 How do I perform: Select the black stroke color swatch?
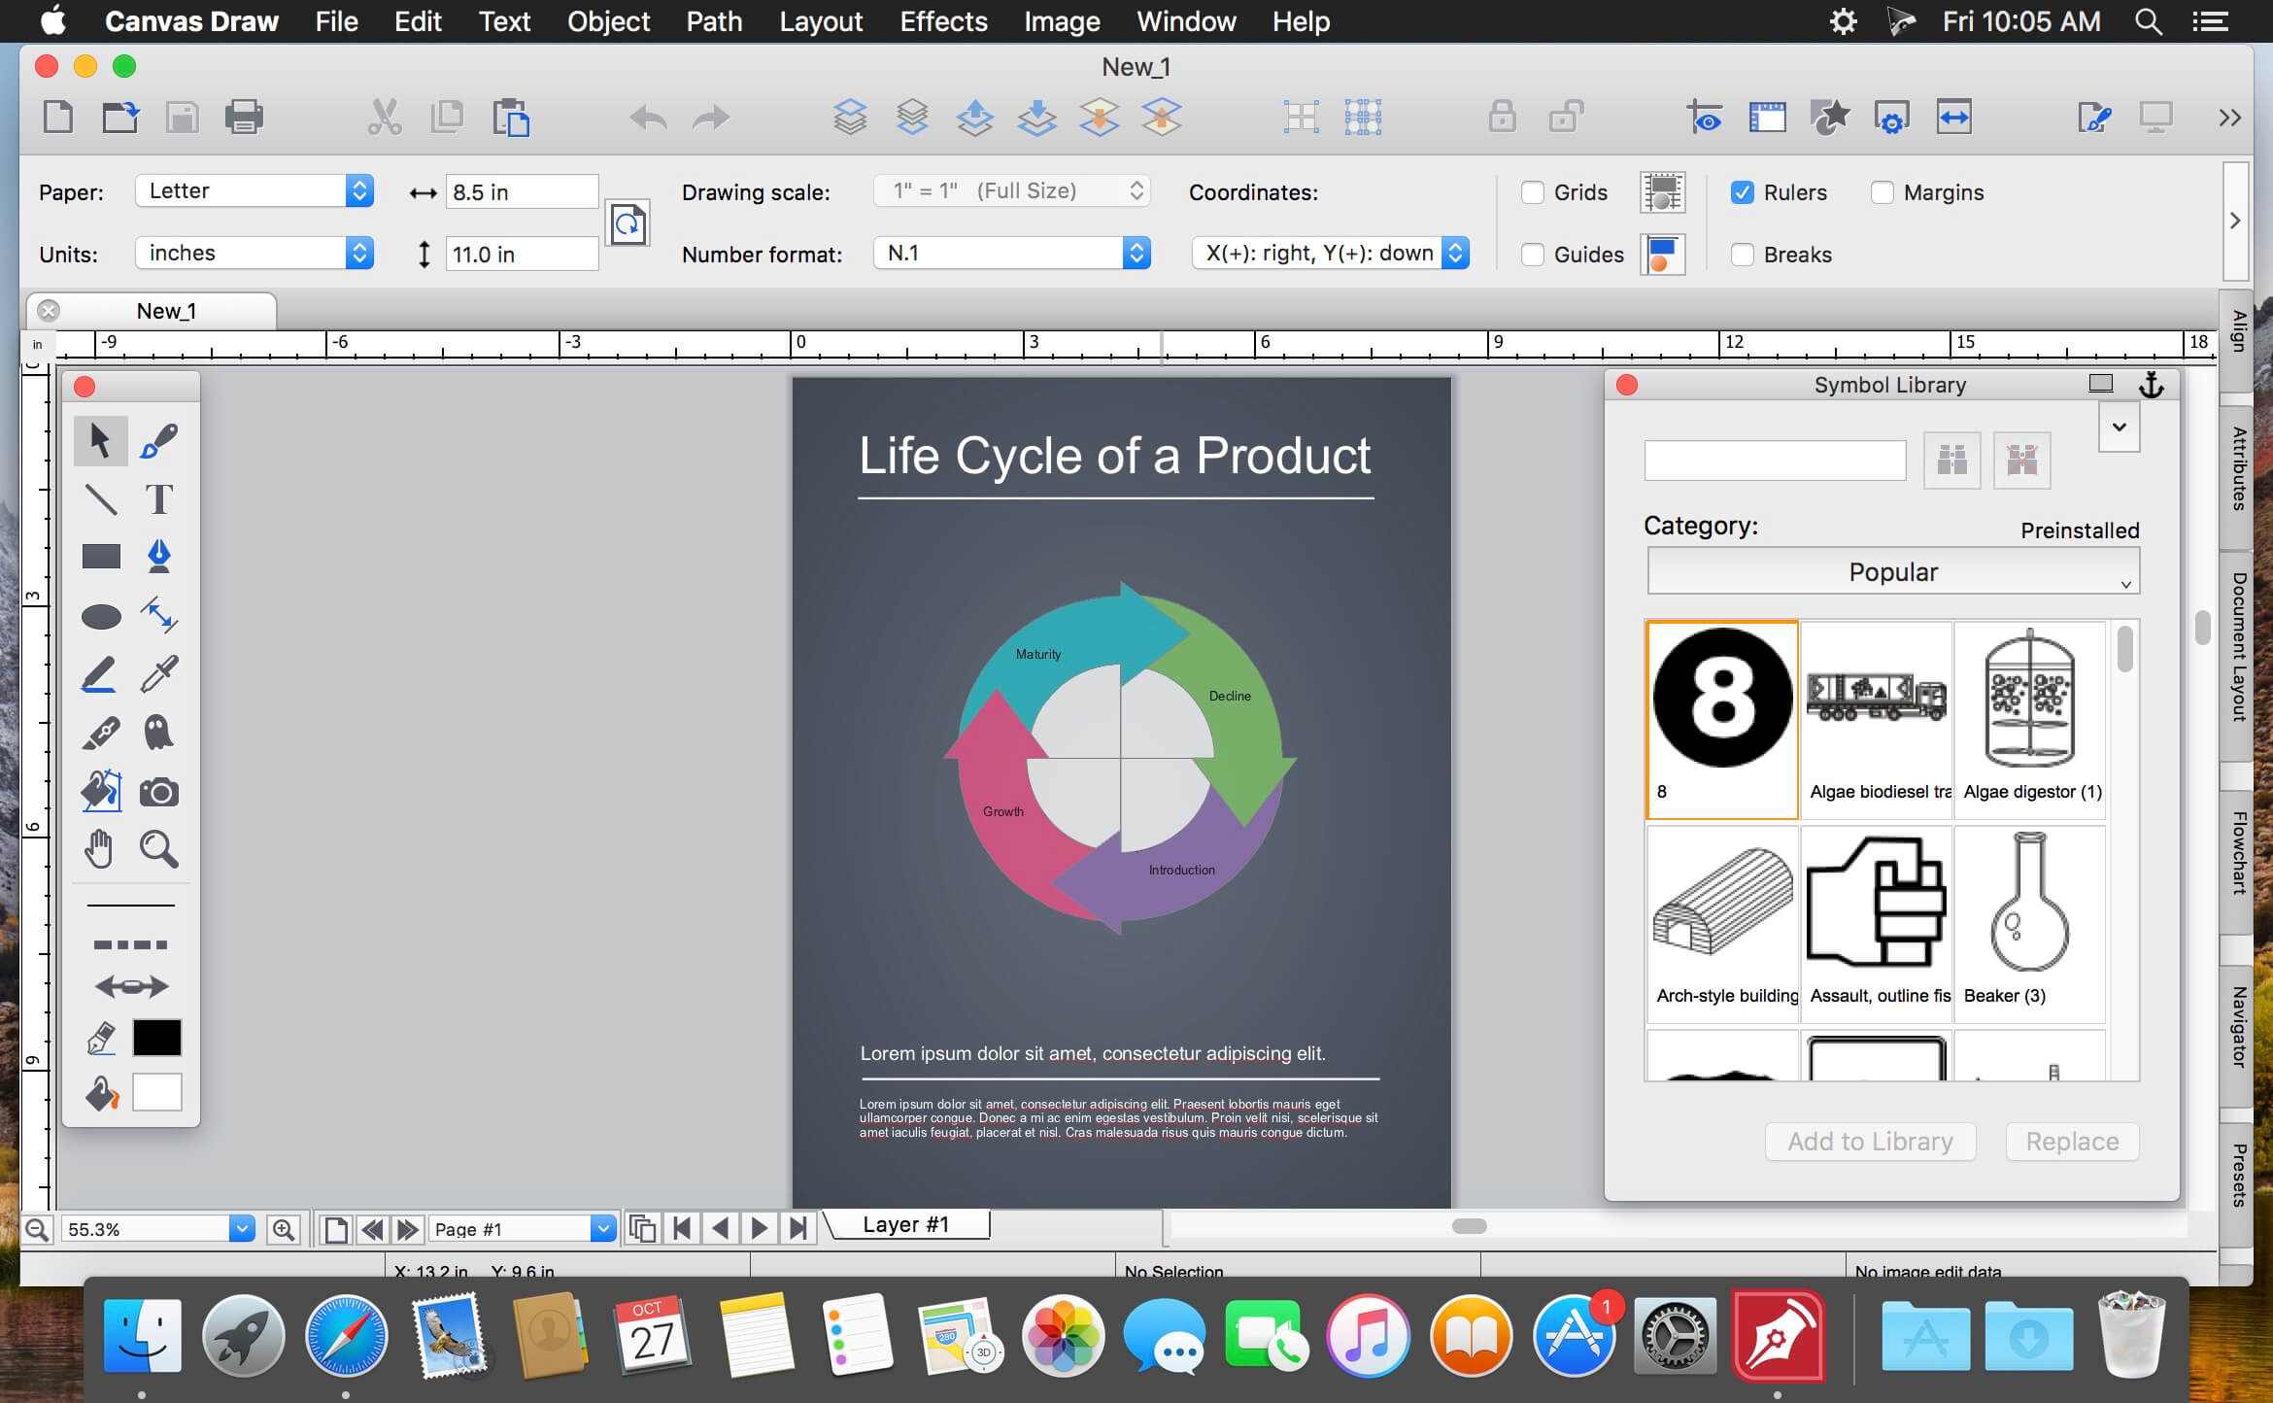(x=155, y=1038)
